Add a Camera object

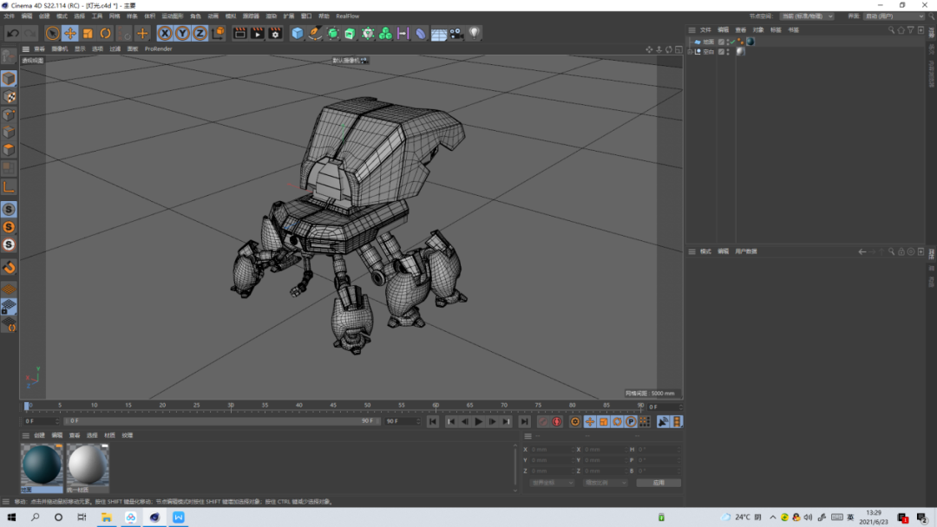coord(456,34)
